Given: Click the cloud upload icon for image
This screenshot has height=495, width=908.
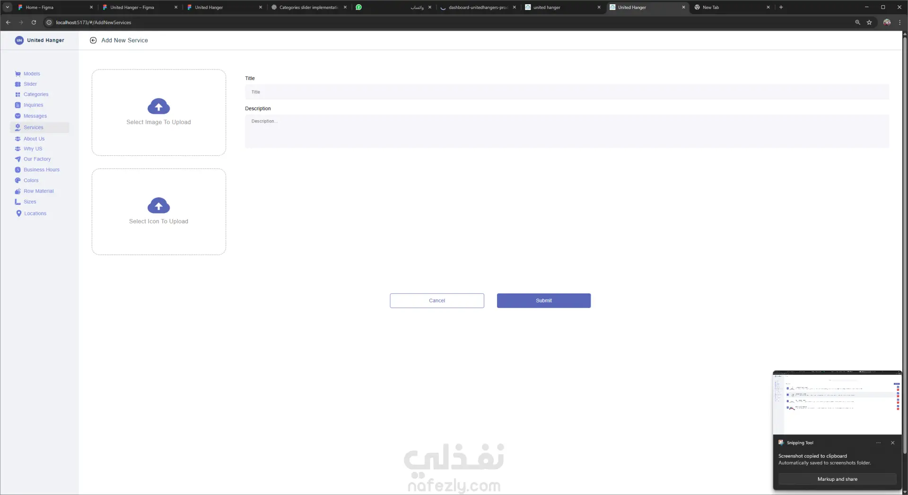Looking at the screenshot, I should (158, 106).
